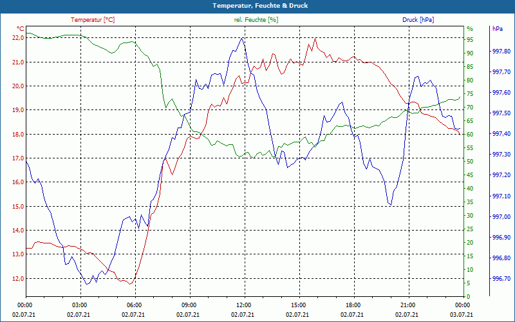This screenshot has height=322, width=515.
Task: Click the '13,0' temperature axis value
Action: [18, 254]
